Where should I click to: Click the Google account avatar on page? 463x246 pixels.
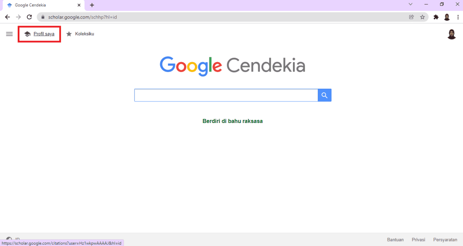point(451,34)
